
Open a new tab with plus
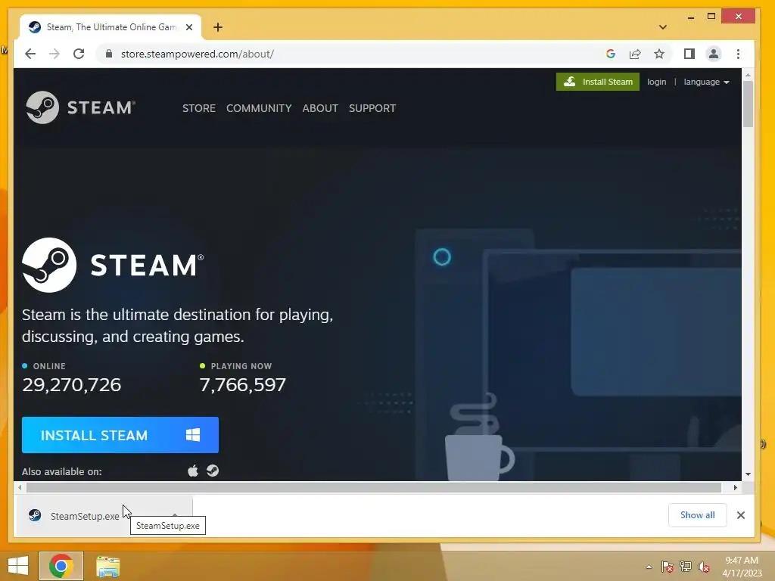pyautogui.click(x=218, y=27)
